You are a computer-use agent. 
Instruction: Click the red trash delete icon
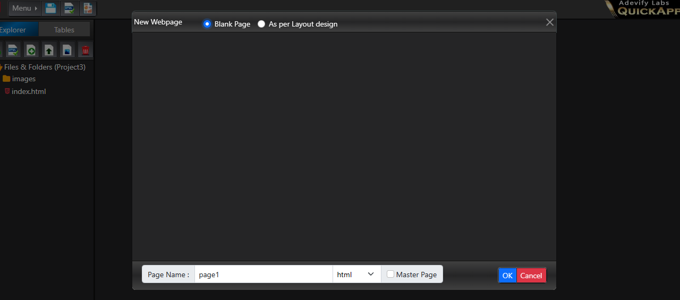pos(85,50)
